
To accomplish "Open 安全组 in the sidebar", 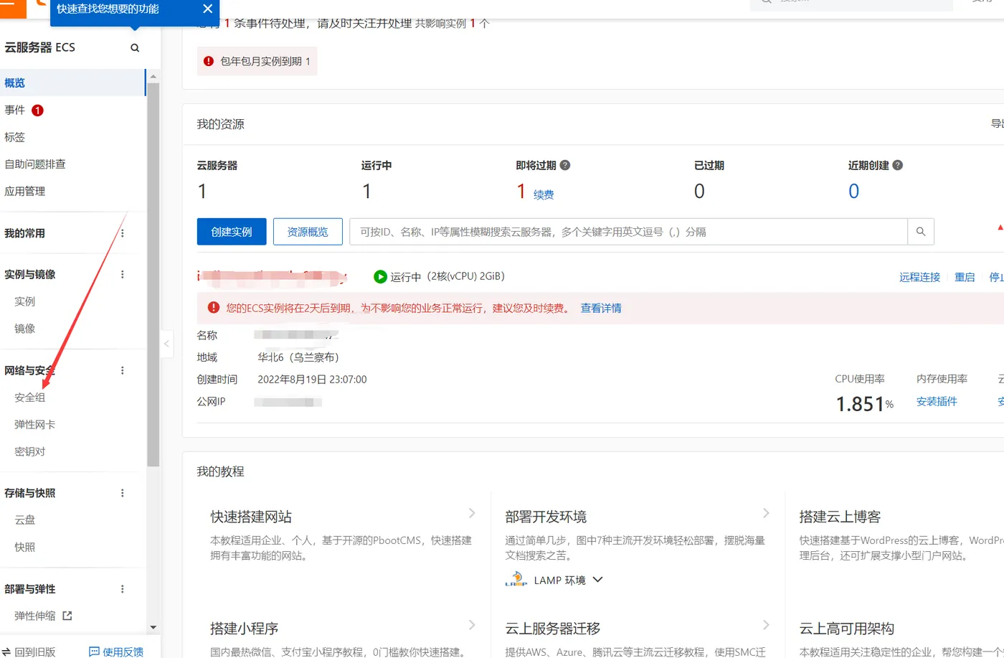I will tap(30, 398).
